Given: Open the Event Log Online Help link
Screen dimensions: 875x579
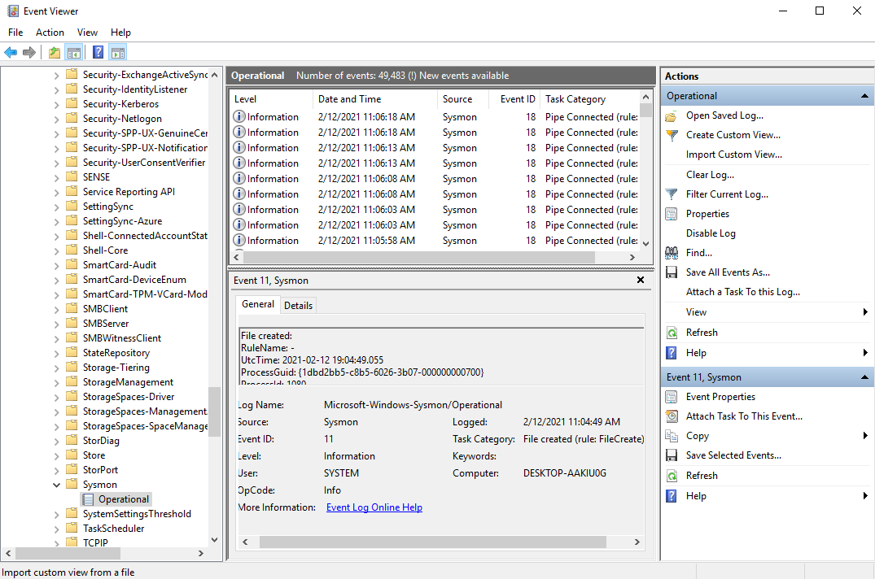Looking at the screenshot, I should coord(374,507).
